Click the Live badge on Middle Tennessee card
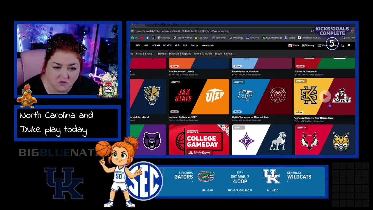Image resolution: width=373 pixels, height=210 pixels. click(237, 112)
